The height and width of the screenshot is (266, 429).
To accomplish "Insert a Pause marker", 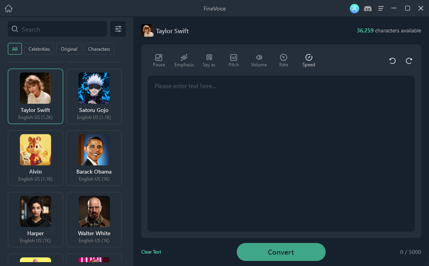I will (x=159, y=60).
